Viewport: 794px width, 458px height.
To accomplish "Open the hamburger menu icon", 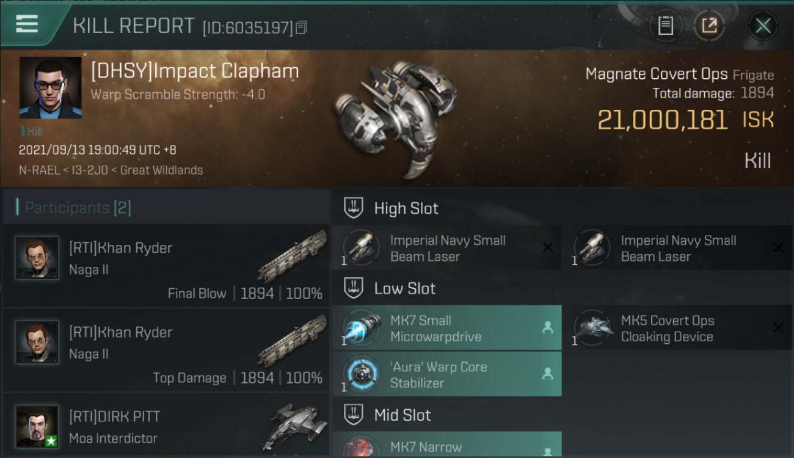I will click(27, 24).
